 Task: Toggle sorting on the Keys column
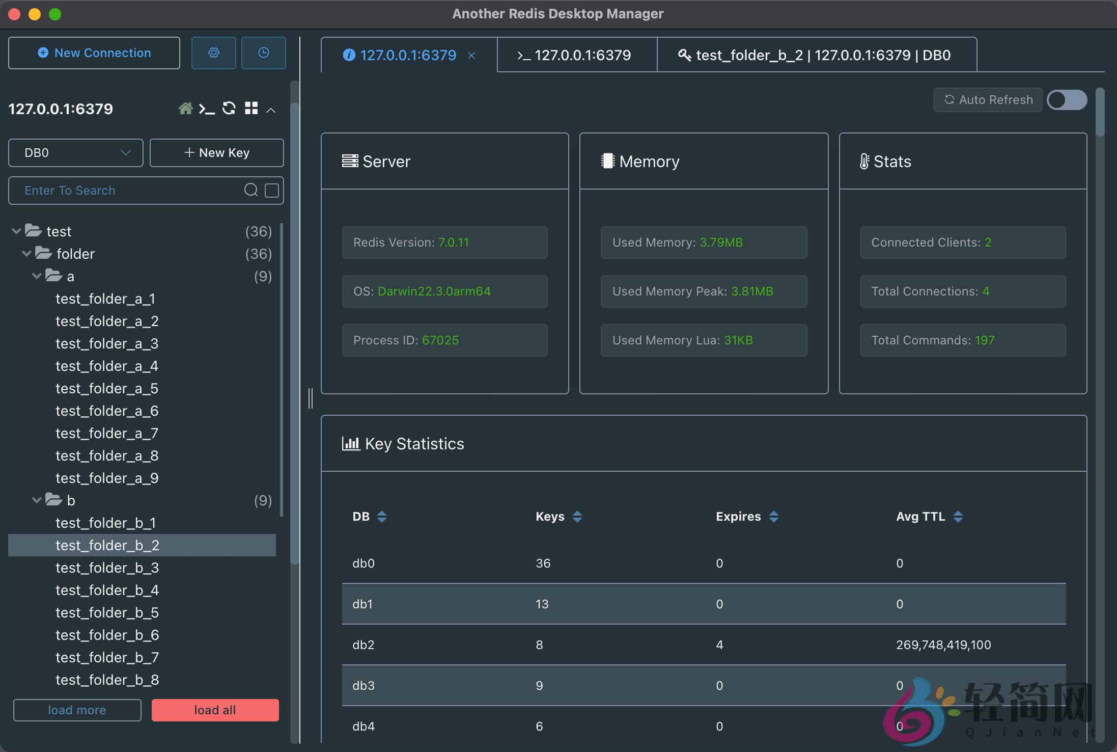(x=577, y=516)
